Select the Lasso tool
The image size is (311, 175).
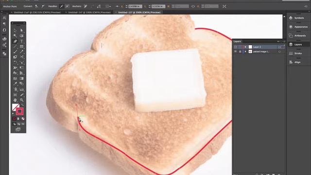(21, 35)
